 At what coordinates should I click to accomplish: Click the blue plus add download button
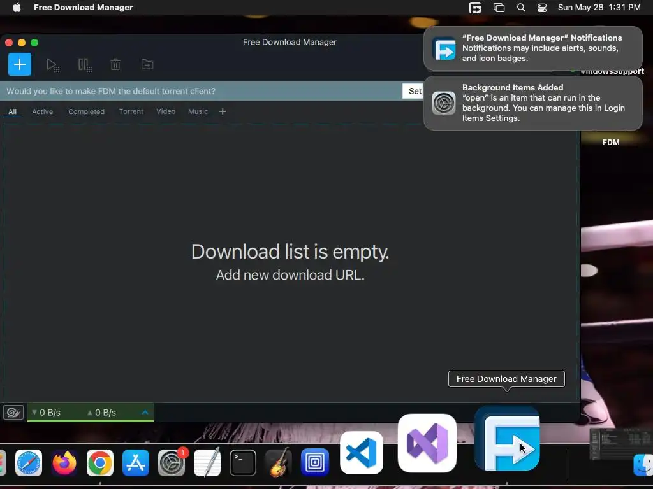[20, 64]
